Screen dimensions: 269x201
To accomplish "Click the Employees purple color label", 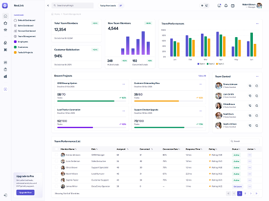I will [x=21, y=42].
